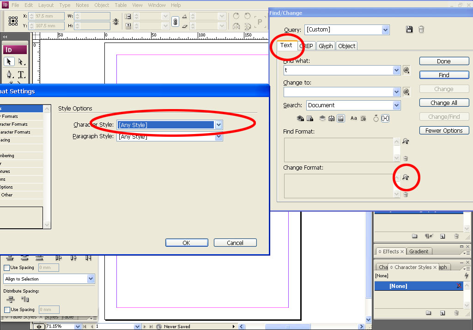Click the reference point locator grid
This screenshot has height=330, width=473.
coord(13,21)
